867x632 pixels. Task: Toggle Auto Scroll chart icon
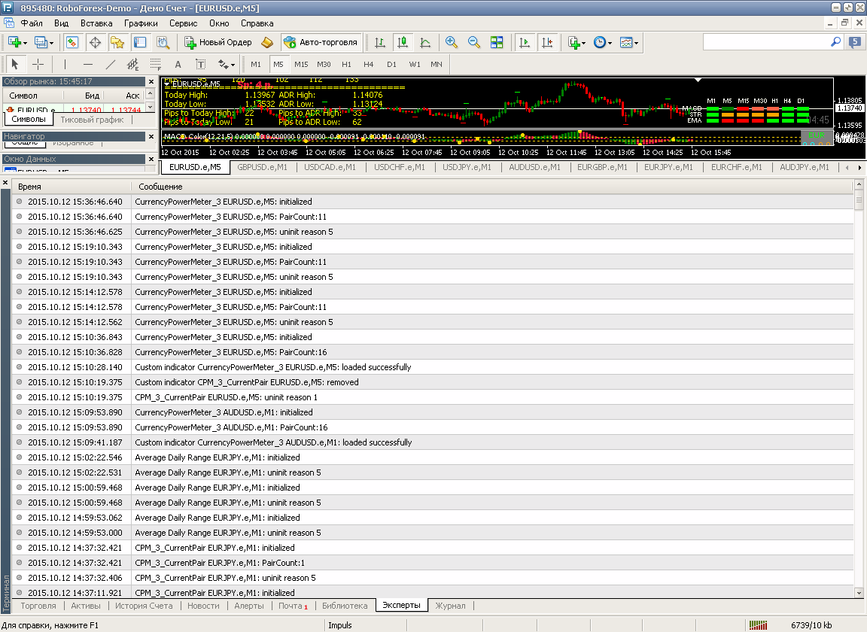click(524, 43)
